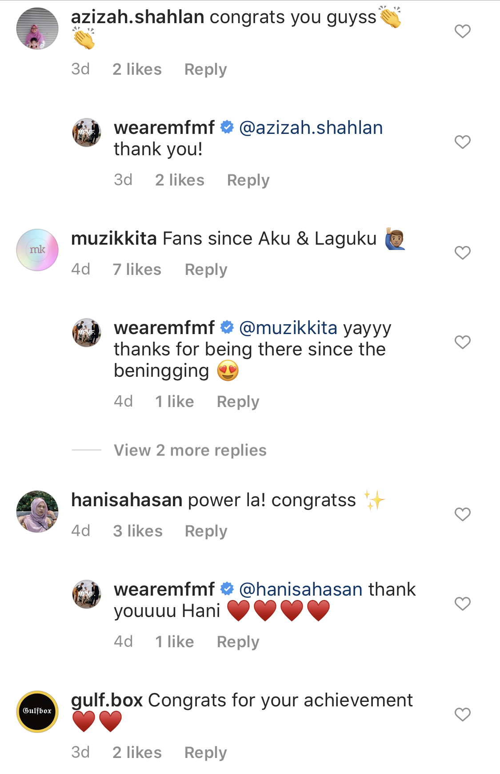Reply to azizah.shahlan's comment
This screenshot has width=500, height=774.
pos(205,69)
